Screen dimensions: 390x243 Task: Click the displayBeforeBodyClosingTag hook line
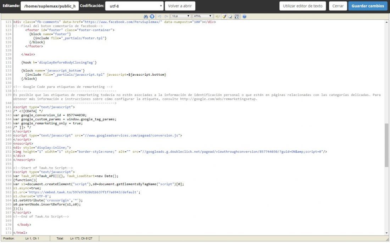tap(59, 63)
